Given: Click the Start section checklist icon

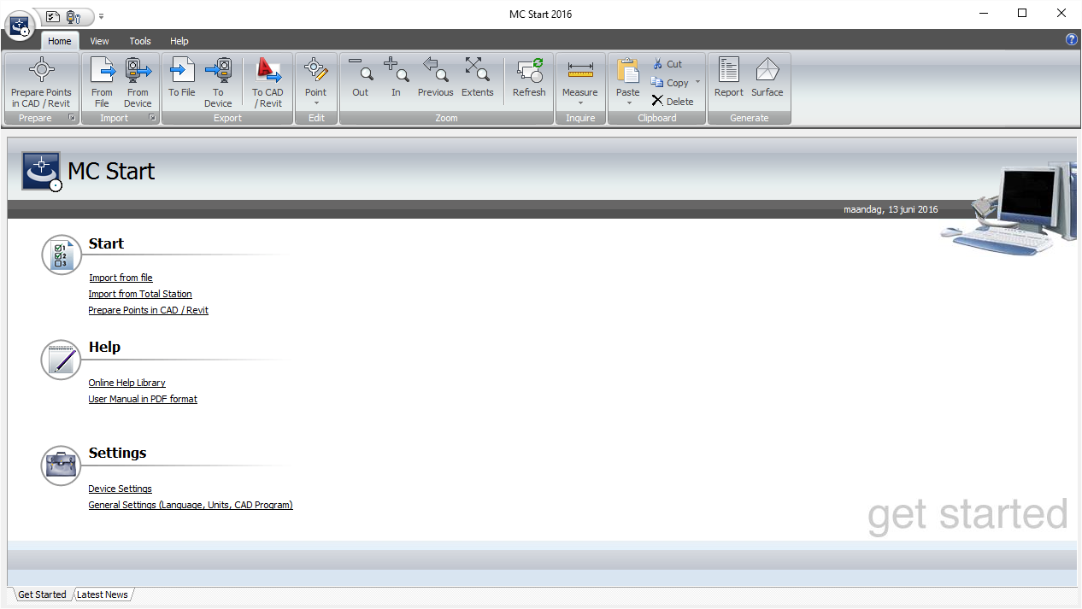Looking at the screenshot, I should (62, 255).
